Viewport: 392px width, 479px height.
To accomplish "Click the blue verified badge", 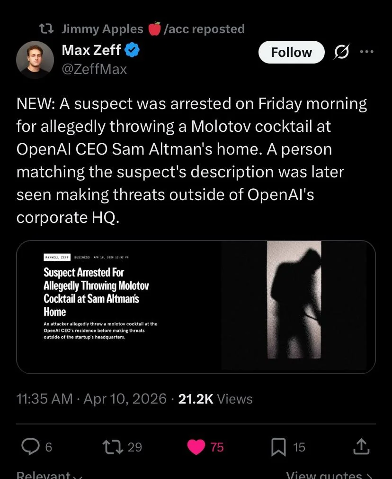I will point(132,49).
